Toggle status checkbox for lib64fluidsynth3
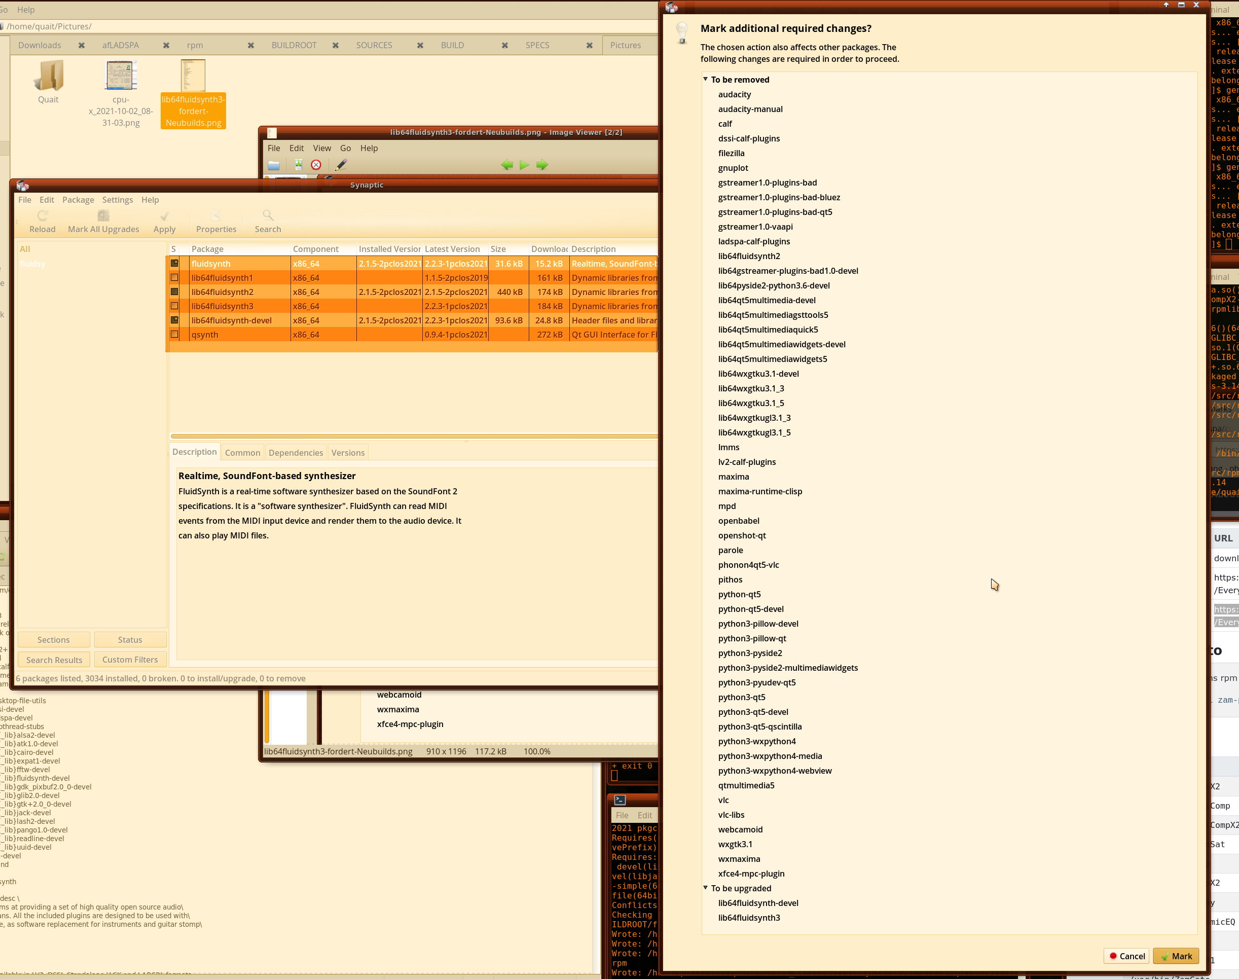Viewport: 1239px width, 979px height. pos(175,306)
